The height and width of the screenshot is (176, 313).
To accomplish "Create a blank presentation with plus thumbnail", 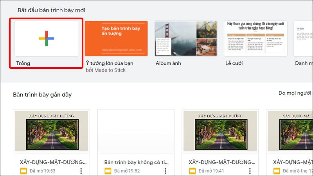I will click(47, 38).
